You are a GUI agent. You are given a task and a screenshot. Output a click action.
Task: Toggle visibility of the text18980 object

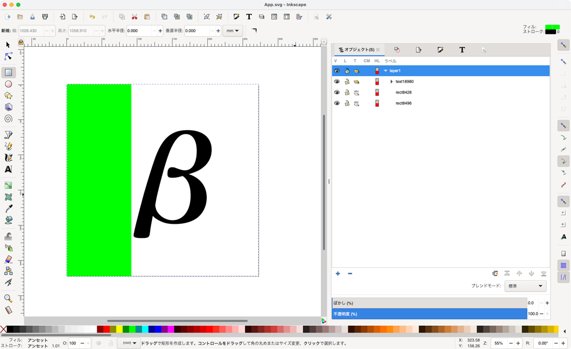coord(337,82)
